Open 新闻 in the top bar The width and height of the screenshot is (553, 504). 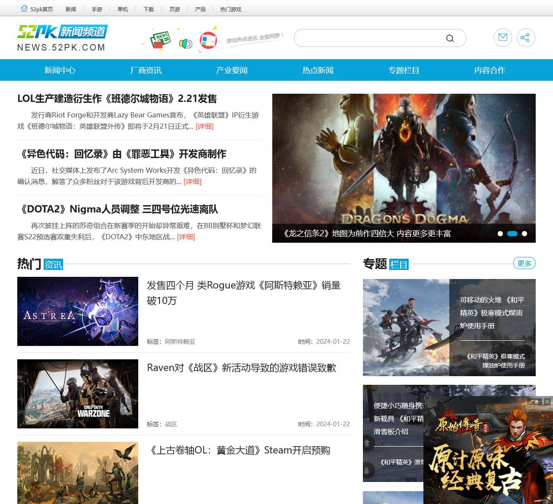click(71, 9)
